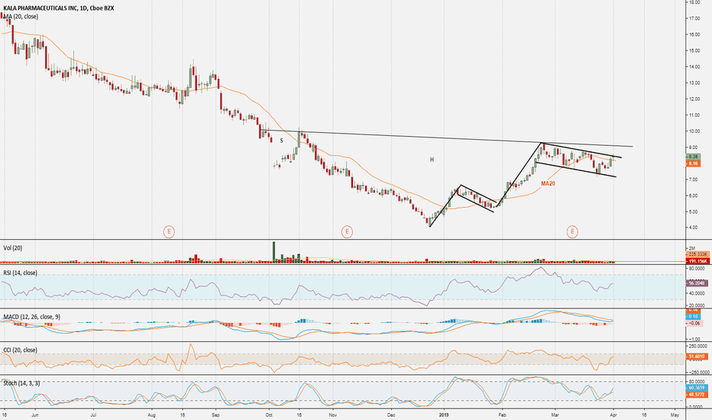This screenshot has width=712, height=420.
Task: Click the earnings marker near November
Action: coord(347,232)
